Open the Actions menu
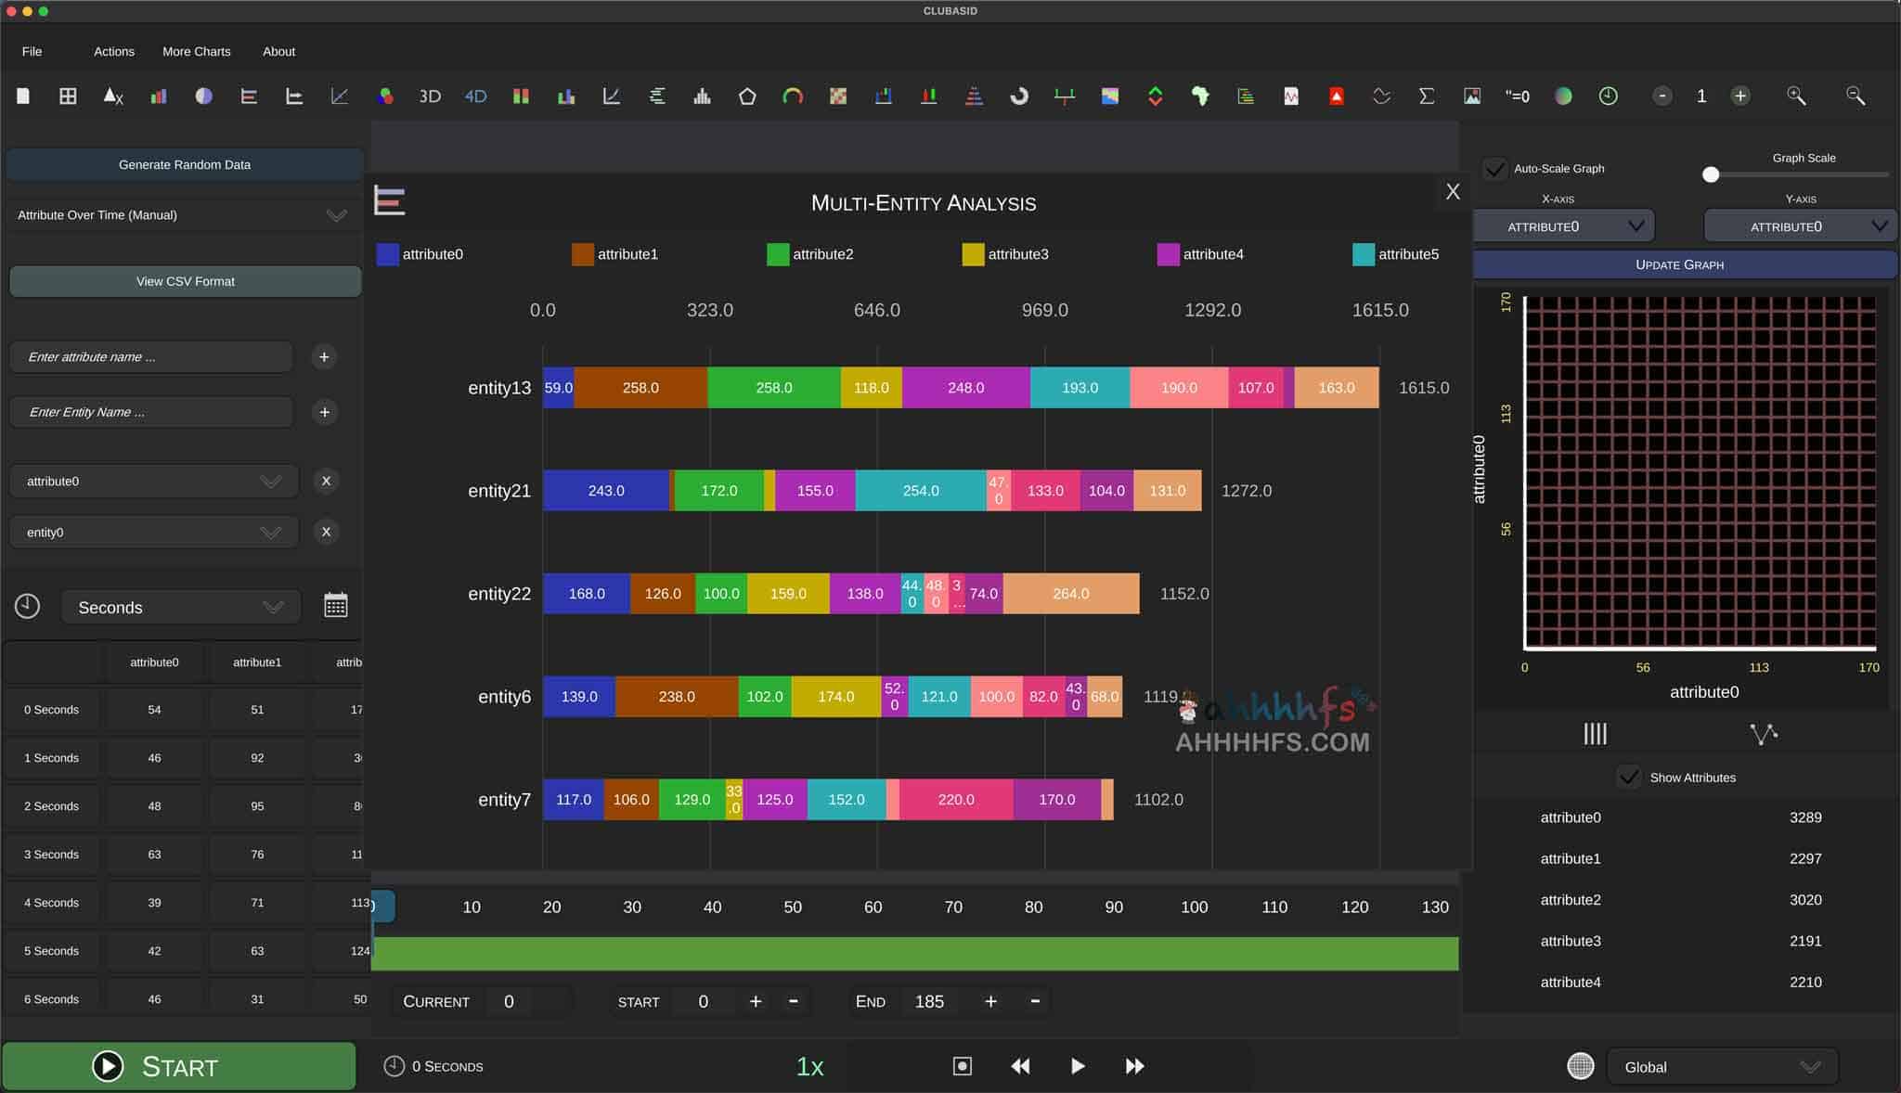The height and width of the screenshot is (1093, 1901). click(113, 51)
